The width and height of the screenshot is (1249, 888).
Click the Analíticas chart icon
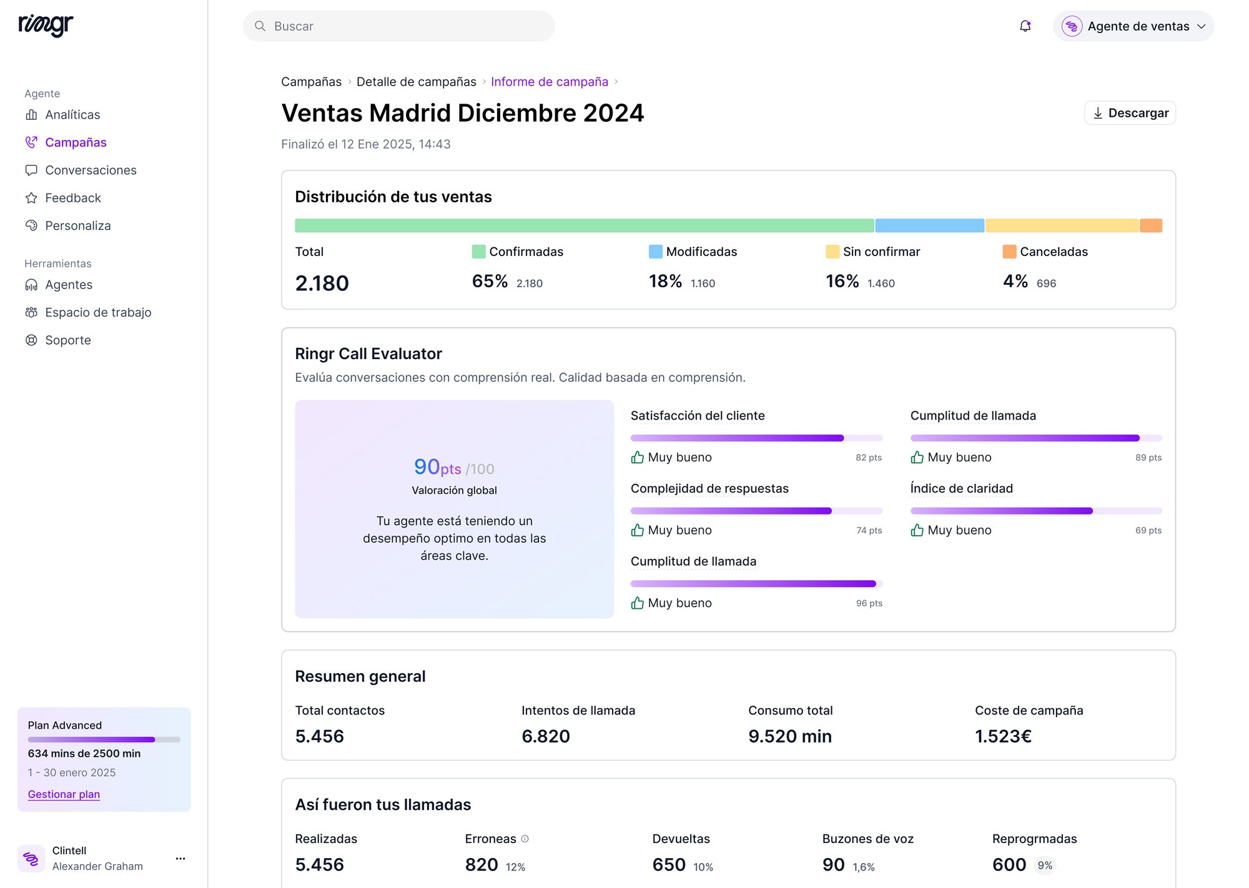(x=31, y=115)
